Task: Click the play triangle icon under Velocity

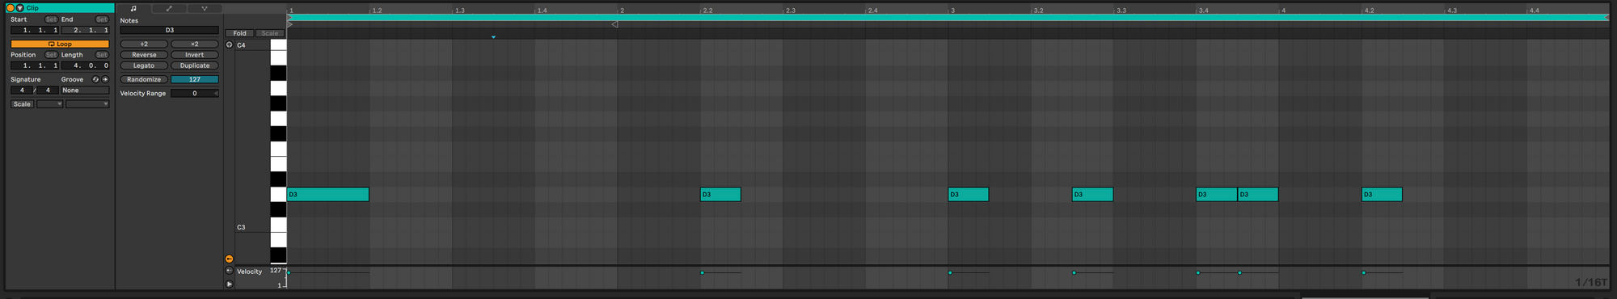Action: [x=230, y=284]
